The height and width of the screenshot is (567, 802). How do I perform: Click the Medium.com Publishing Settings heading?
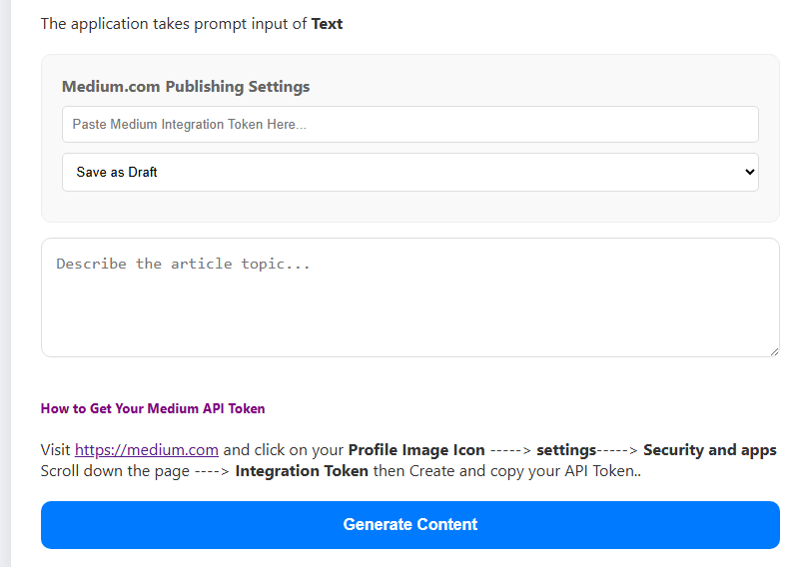(x=186, y=87)
